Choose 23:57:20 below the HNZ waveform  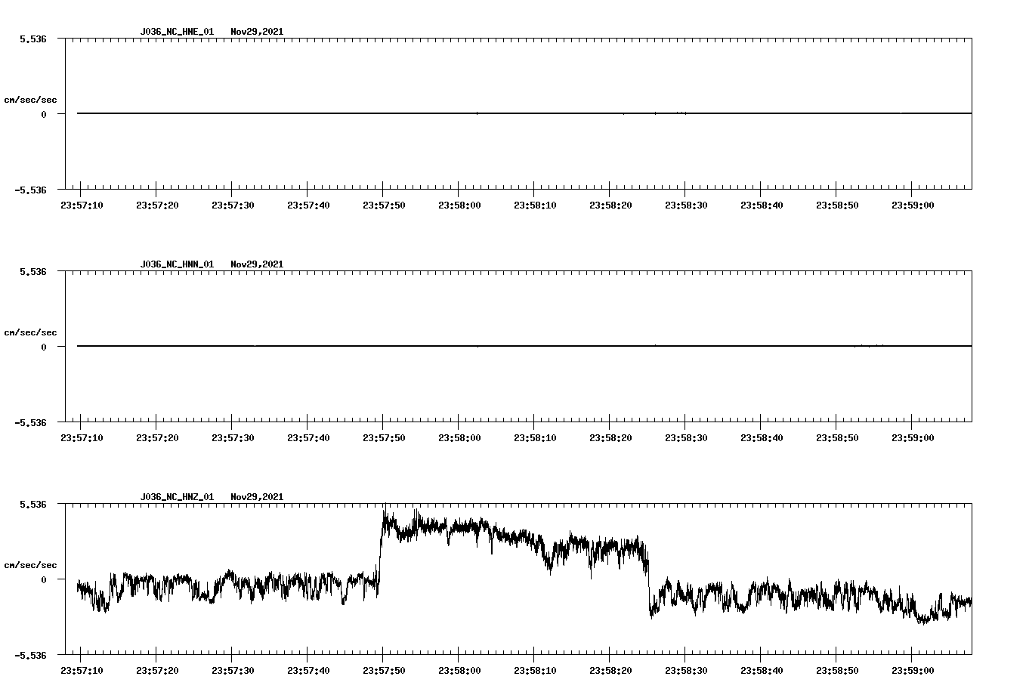coord(157,671)
